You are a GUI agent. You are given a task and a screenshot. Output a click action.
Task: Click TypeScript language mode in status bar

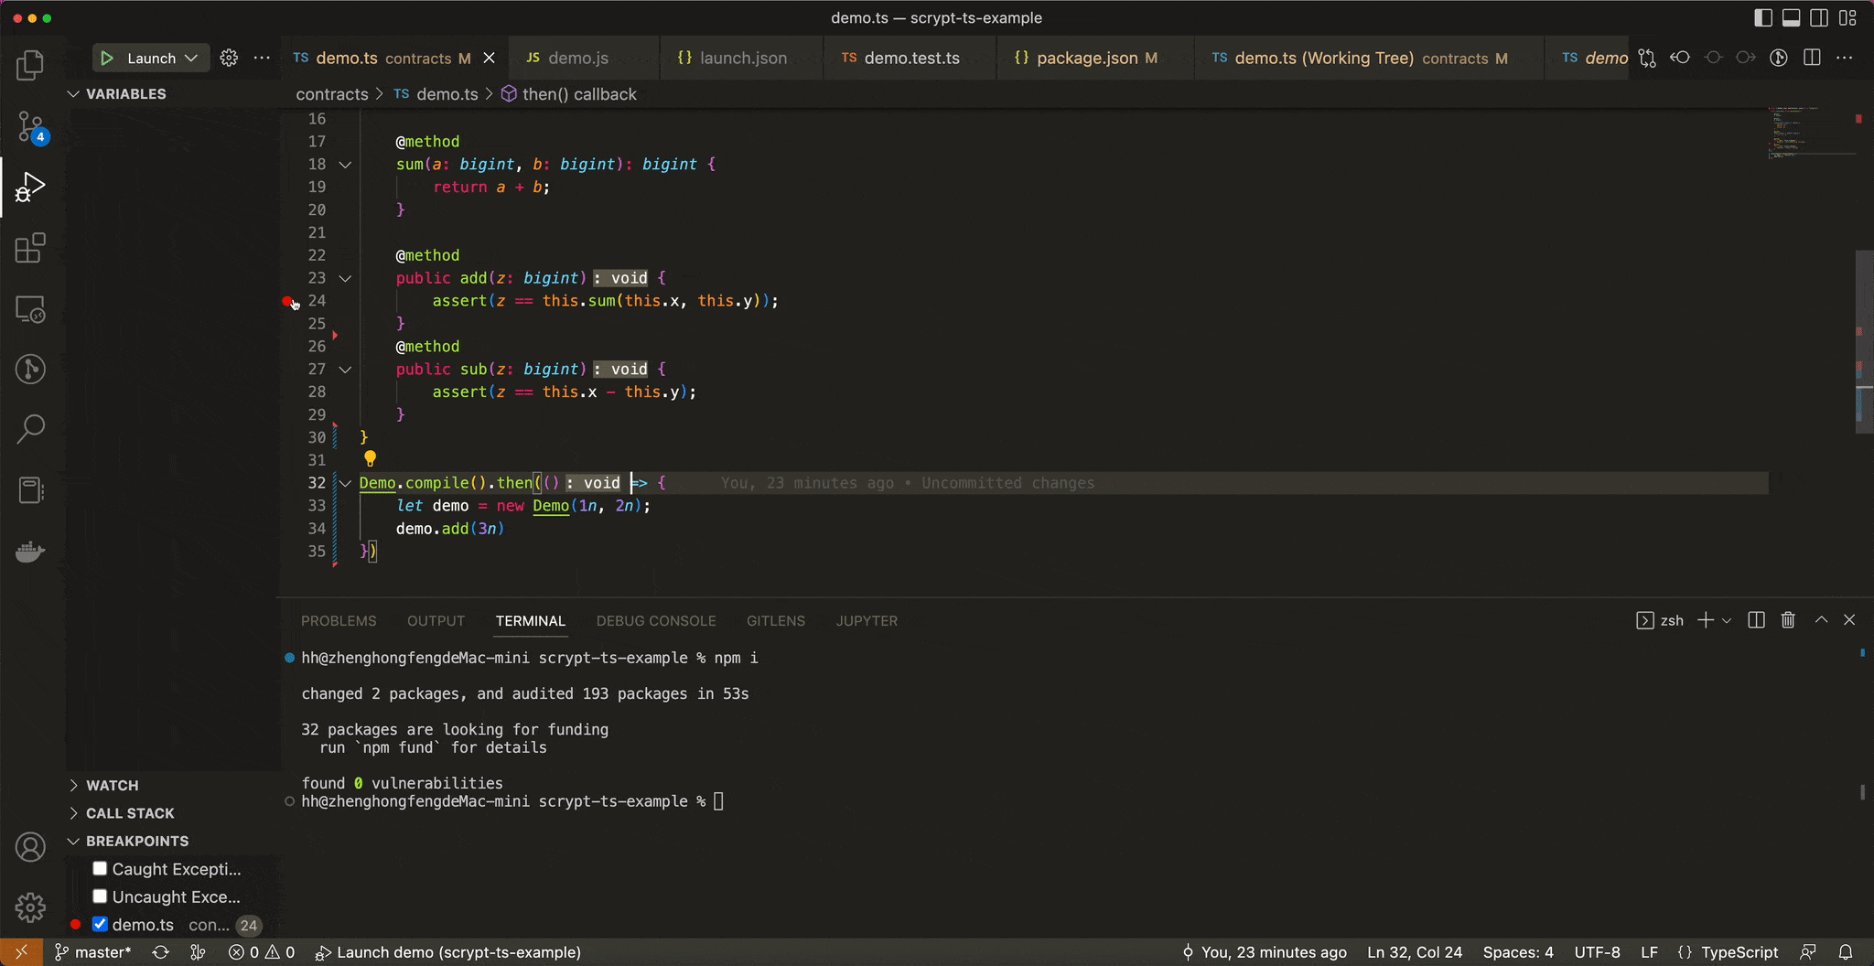coord(1739,952)
